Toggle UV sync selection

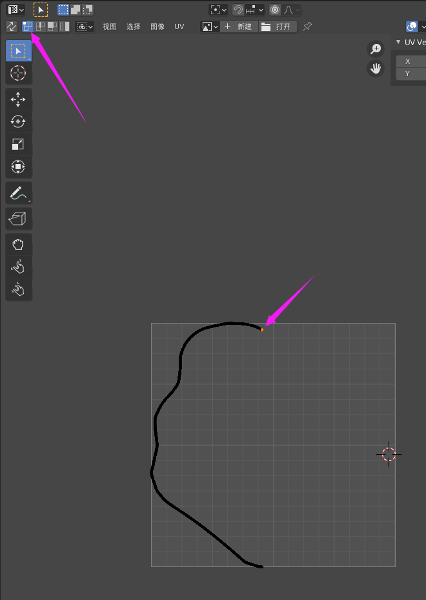pyautogui.click(x=12, y=26)
